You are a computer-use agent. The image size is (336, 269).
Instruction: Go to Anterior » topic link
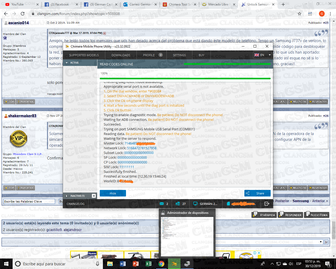tap(320, 201)
